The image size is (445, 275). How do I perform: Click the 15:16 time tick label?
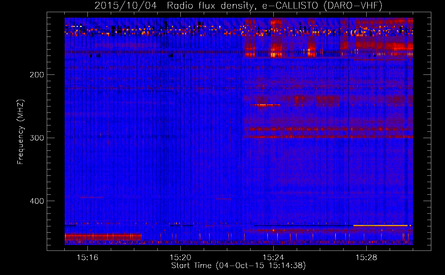point(87,257)
